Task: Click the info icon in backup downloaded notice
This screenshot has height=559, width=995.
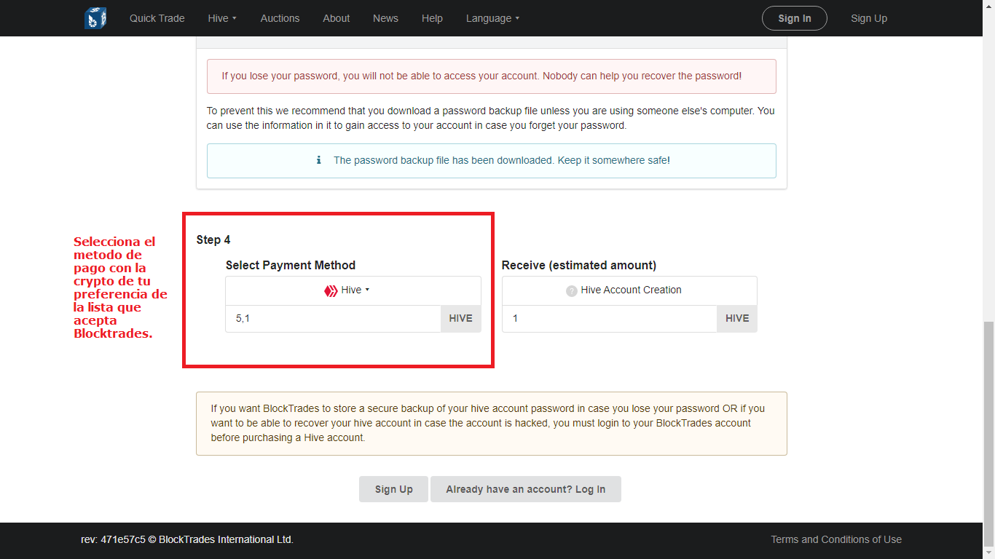Action: [x=318, y=160]
